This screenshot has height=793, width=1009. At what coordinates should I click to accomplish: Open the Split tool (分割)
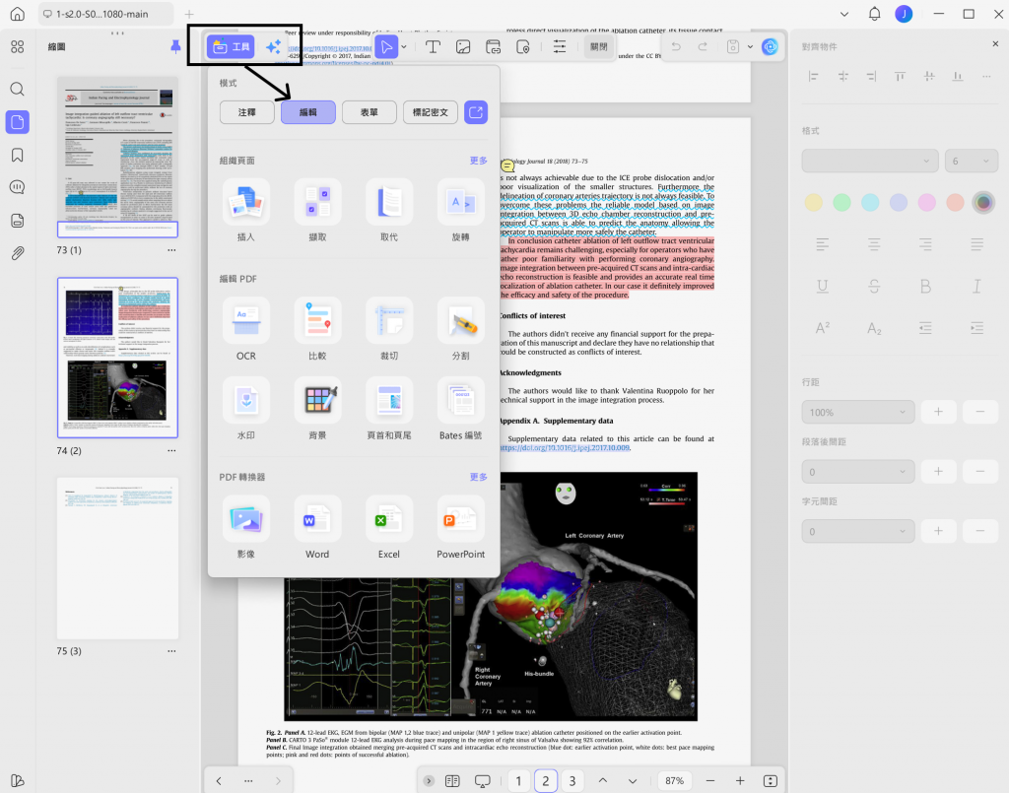(x=461, y=329)
